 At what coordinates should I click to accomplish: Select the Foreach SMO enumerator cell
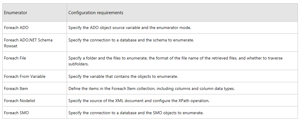[x=17, y=113]
